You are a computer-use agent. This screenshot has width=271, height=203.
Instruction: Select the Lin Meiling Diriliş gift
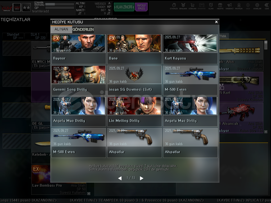(134, 112)
